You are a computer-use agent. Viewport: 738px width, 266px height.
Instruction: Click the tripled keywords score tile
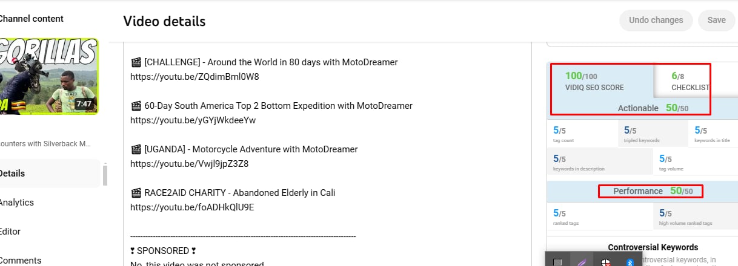[x=653, y=134]
